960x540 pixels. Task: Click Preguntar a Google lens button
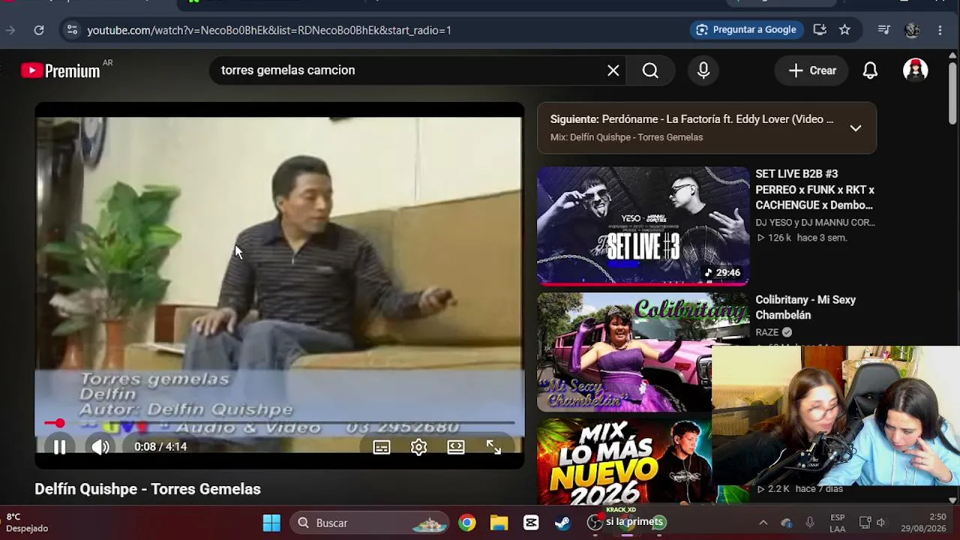tap(747, 30)
